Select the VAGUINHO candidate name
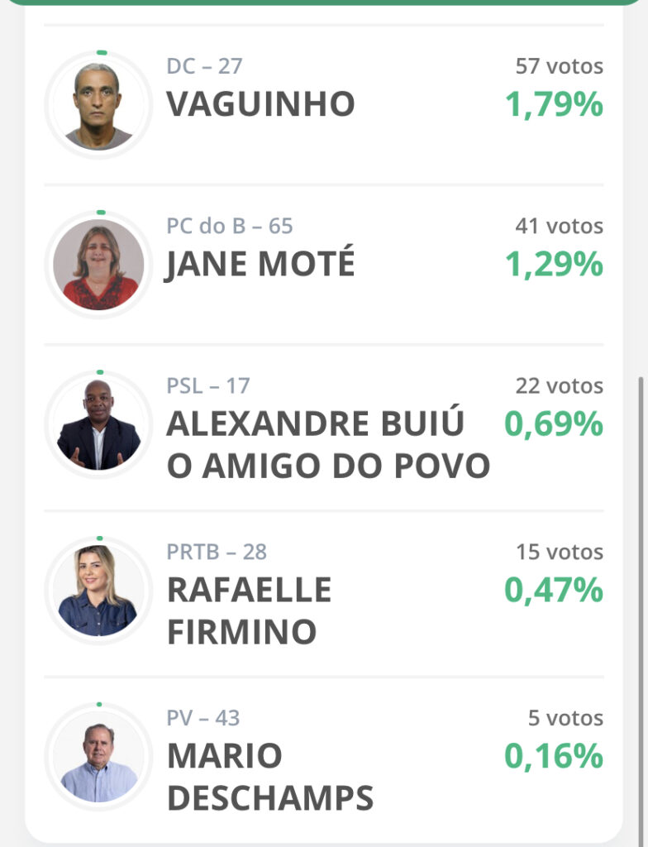 pos(260,103)
